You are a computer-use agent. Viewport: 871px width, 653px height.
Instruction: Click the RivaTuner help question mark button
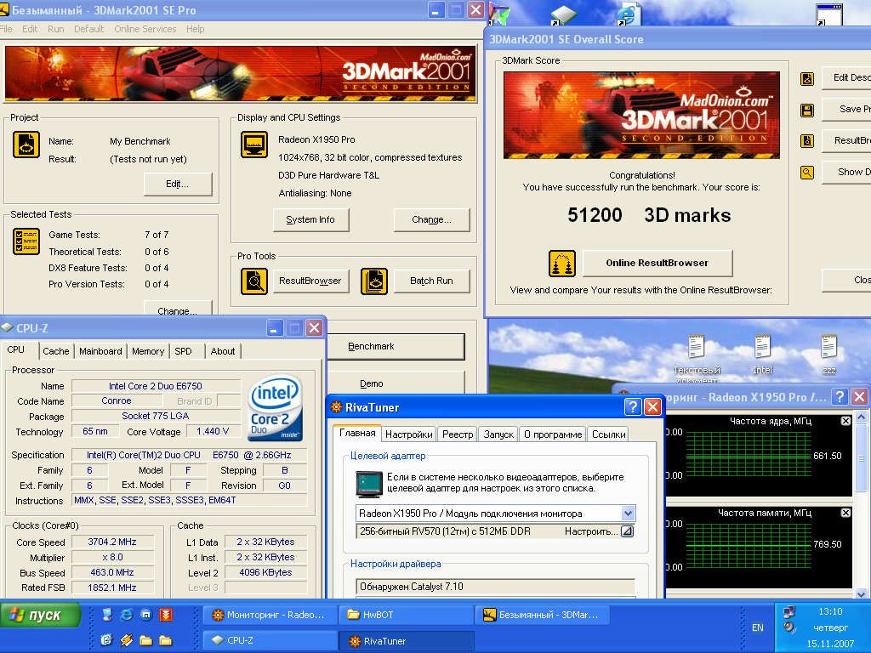tap(633, 407)
